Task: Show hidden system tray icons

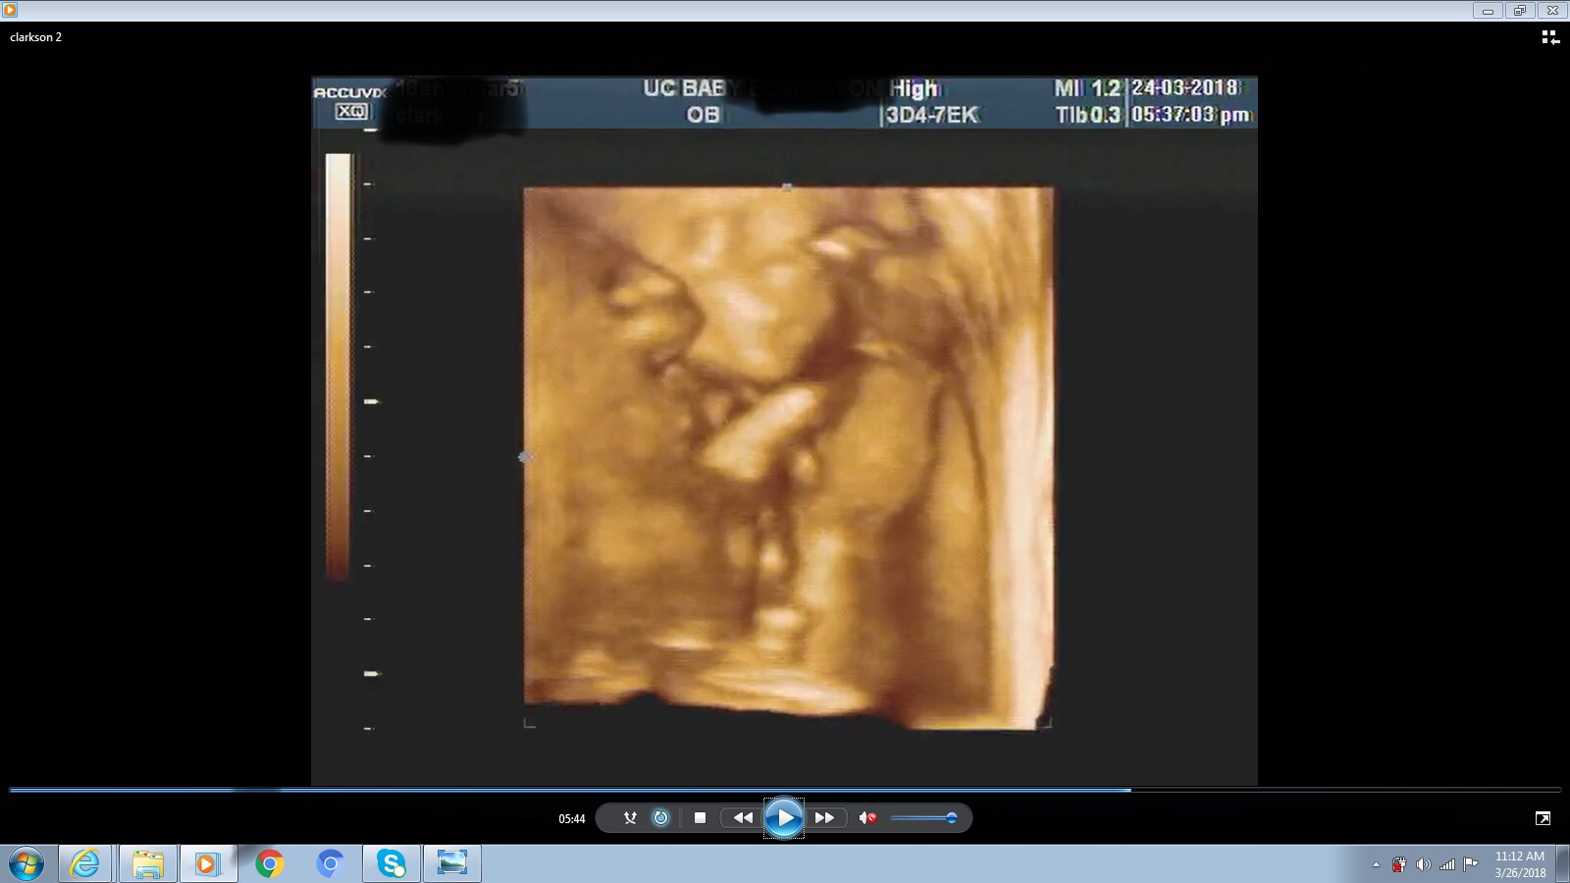Action: click(x=1376, y=864)
